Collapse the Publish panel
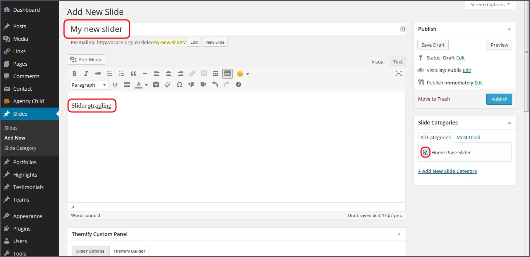 (x=509, y=29)
